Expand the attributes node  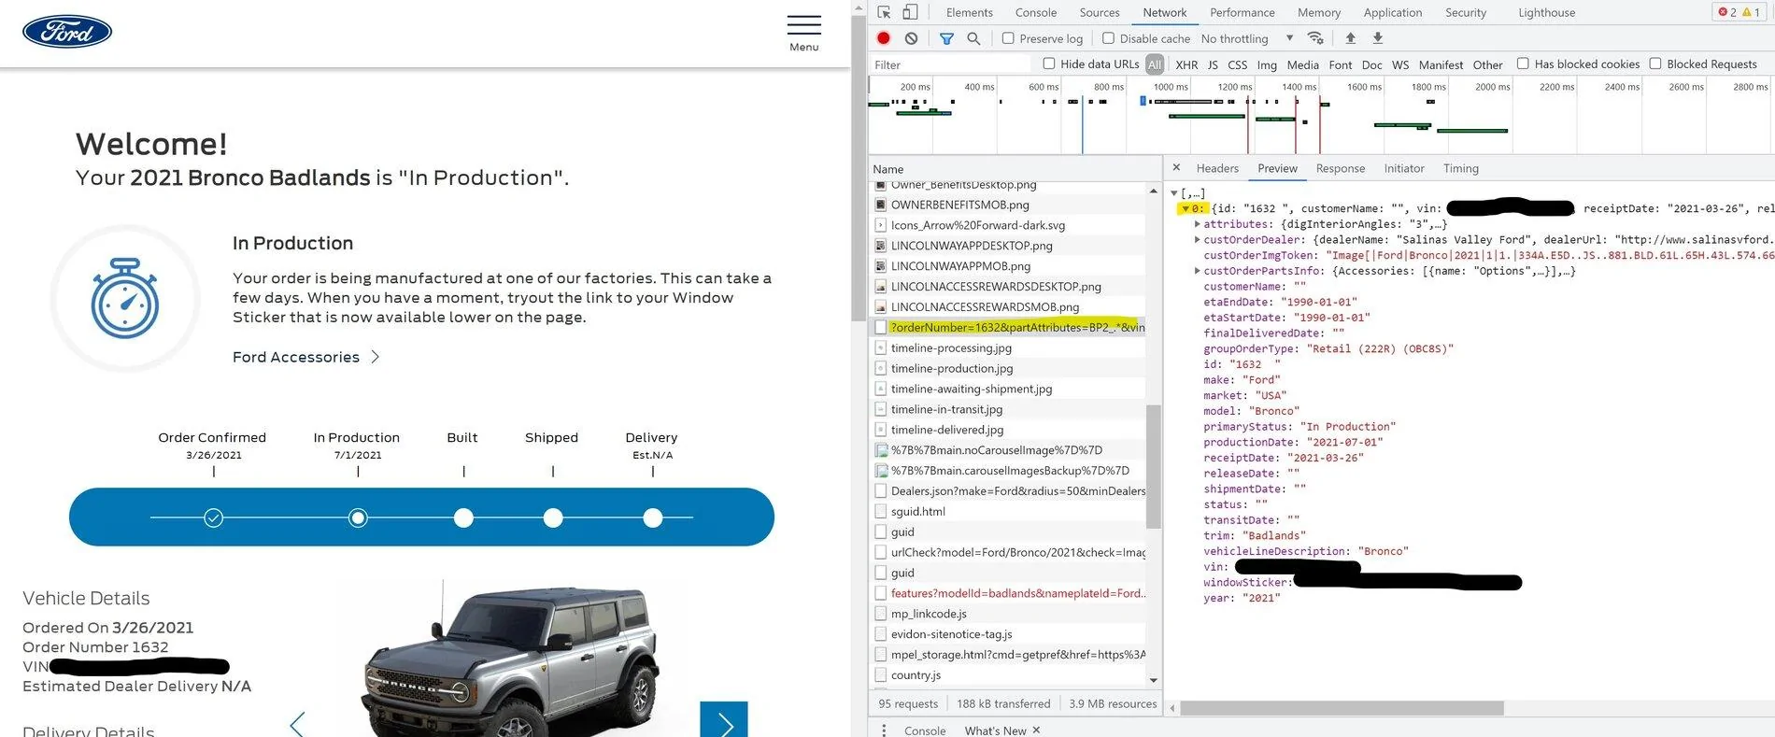(1198, 224)
